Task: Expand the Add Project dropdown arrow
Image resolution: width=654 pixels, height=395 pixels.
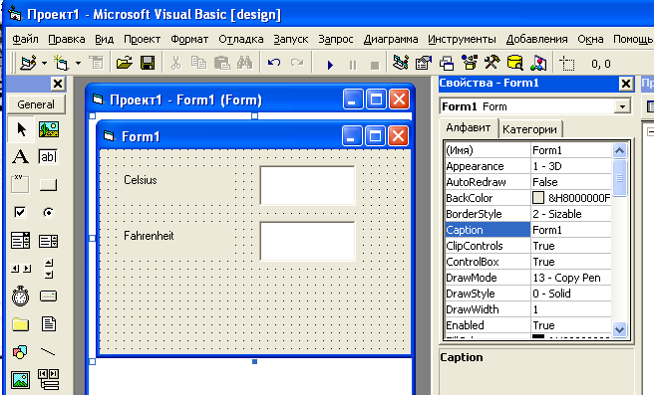Action: 44,64
